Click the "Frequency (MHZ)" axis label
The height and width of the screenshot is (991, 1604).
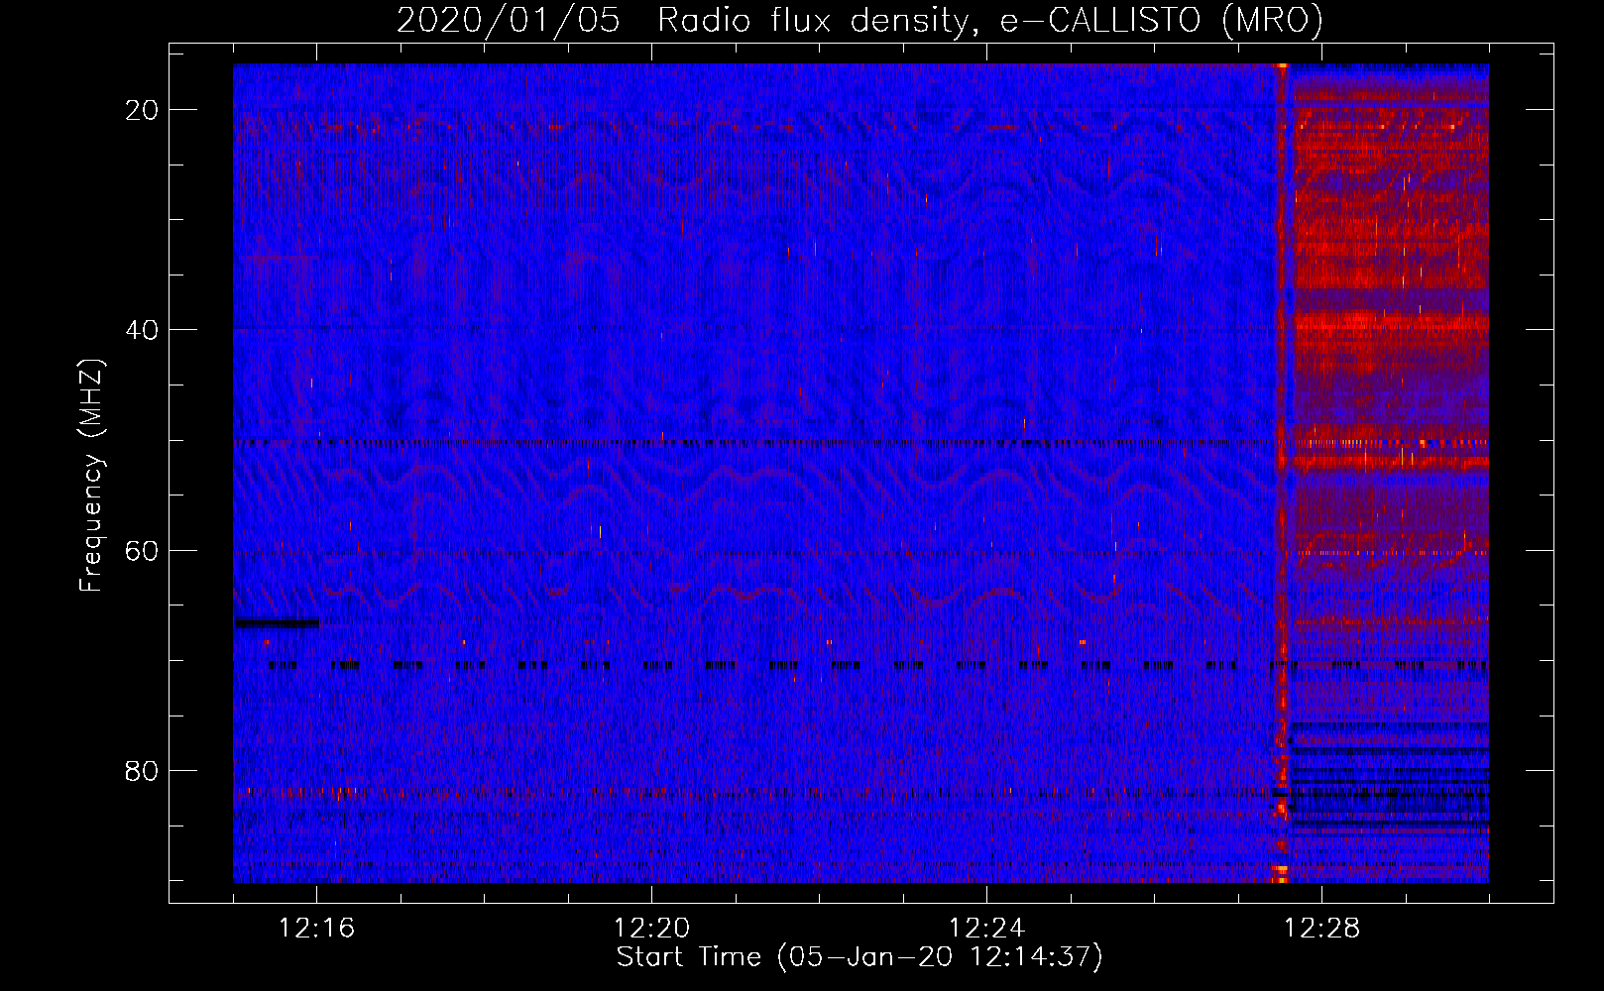pos(90,476)
